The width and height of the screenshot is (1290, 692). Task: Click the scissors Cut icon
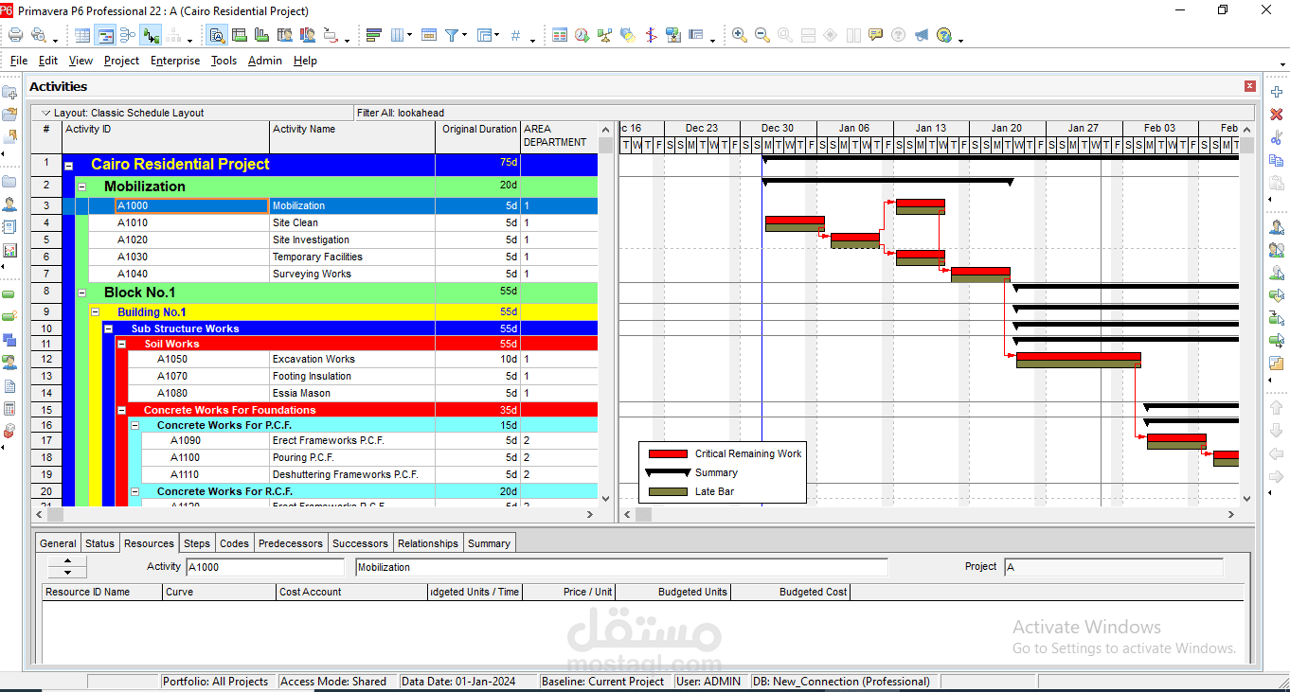(x=1276, y=137)
